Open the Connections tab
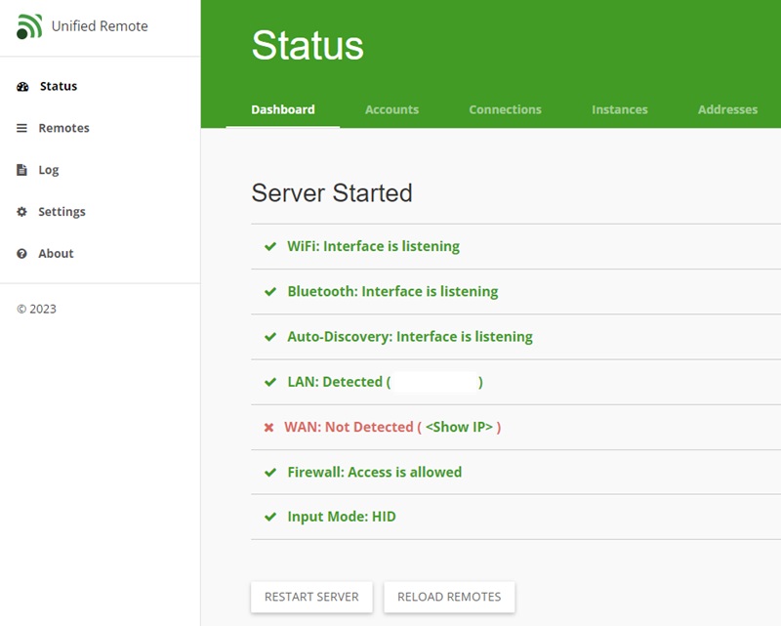 pyautogui.click(x=505, y=109)
